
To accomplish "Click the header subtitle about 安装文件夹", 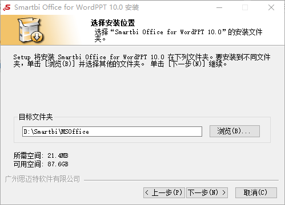I will click(x=178, y=35).
